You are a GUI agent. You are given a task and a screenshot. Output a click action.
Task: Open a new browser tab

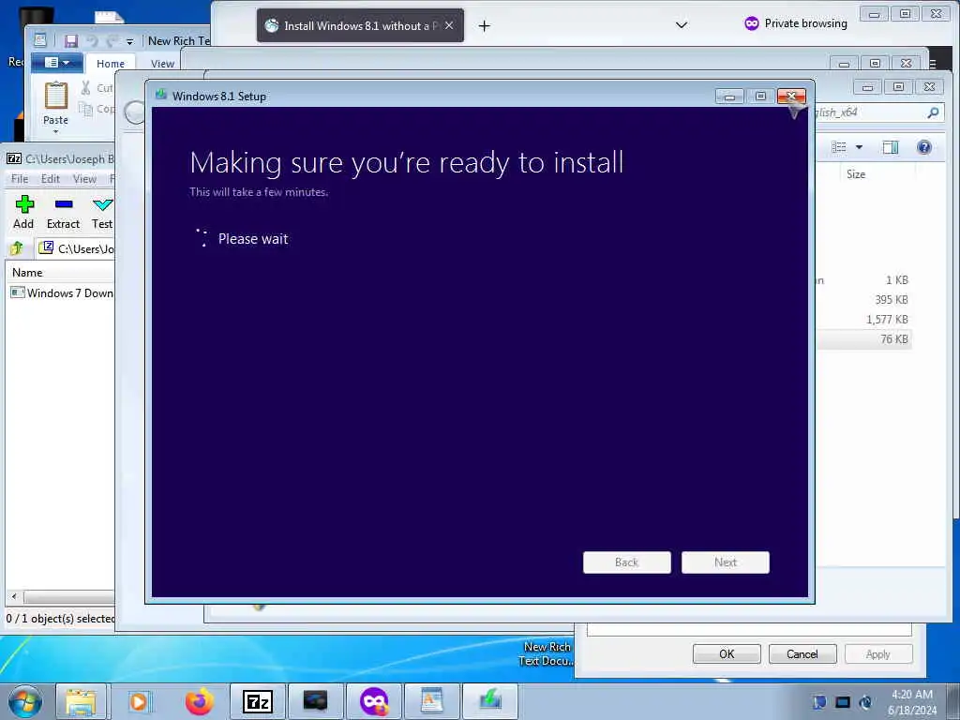click(485, 25)
